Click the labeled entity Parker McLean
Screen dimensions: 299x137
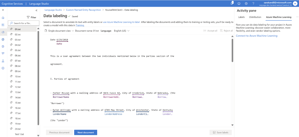coord(61,93)
